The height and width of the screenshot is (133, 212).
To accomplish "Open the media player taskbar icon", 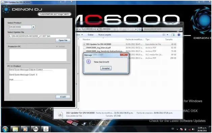I will [x=25, y=129].
